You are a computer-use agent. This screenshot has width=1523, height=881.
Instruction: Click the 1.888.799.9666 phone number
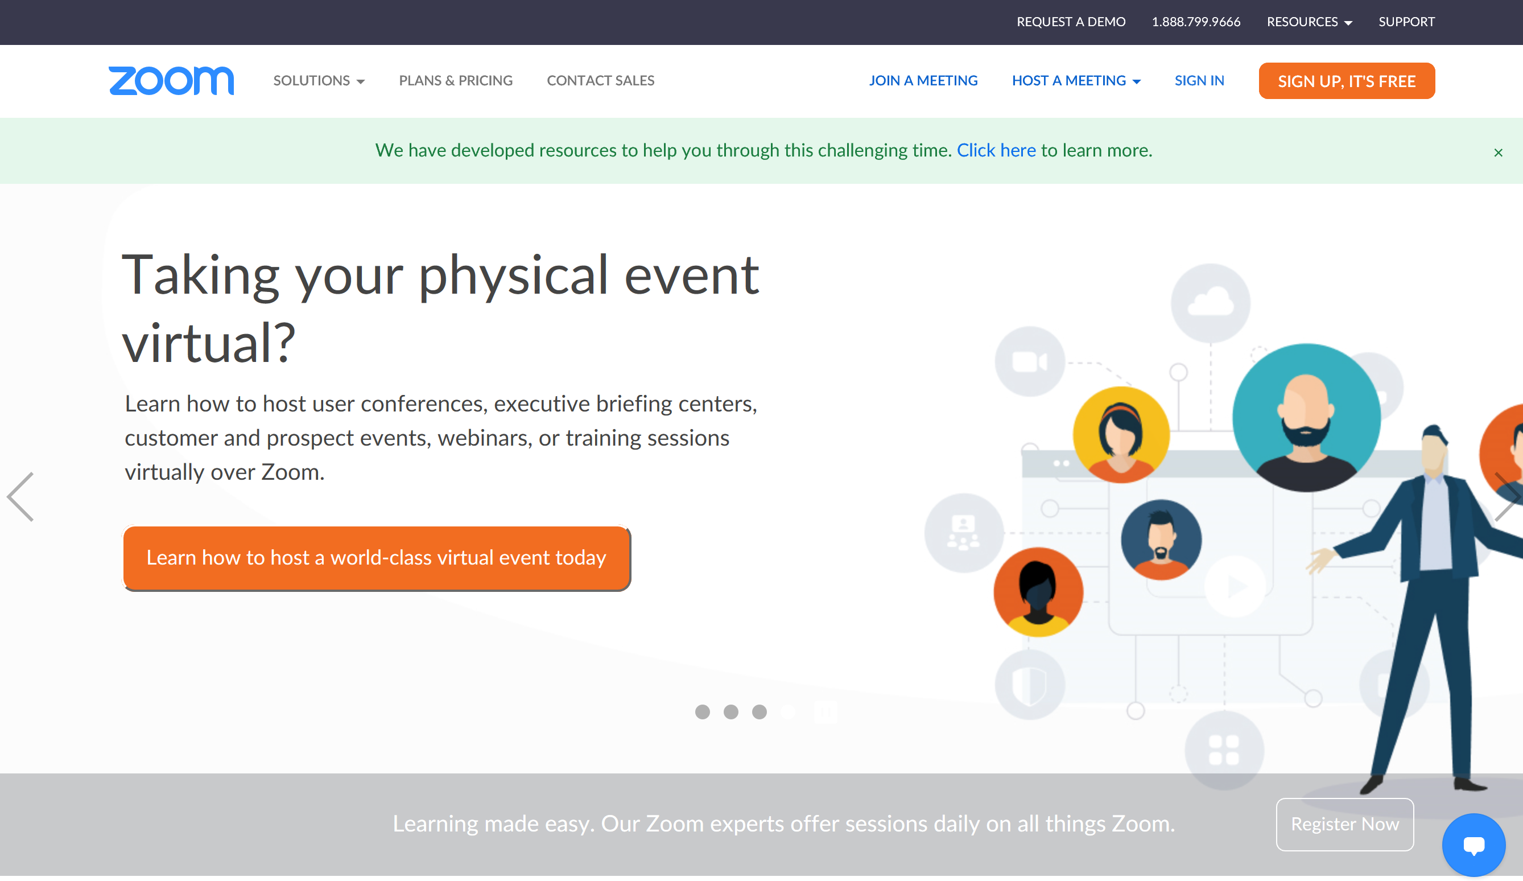pyautogui.click(x=1195, y=22)
